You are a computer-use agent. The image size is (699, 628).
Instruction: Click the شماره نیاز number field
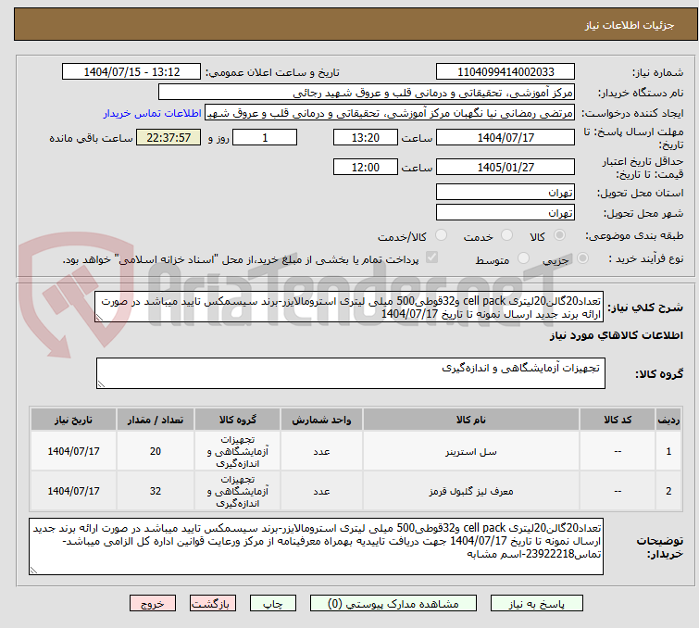pos(506,72)
